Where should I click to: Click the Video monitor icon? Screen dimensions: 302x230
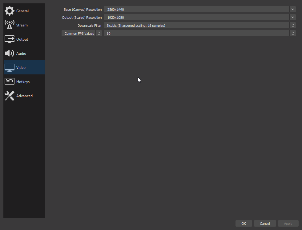pyautogui.click(x=10, y=68)
